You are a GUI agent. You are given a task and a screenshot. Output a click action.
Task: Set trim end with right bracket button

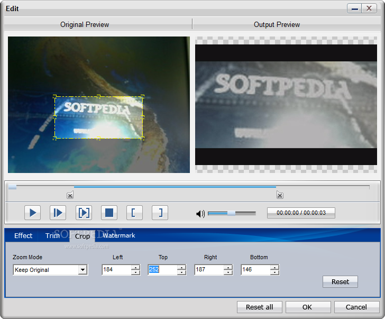(160, 213)
